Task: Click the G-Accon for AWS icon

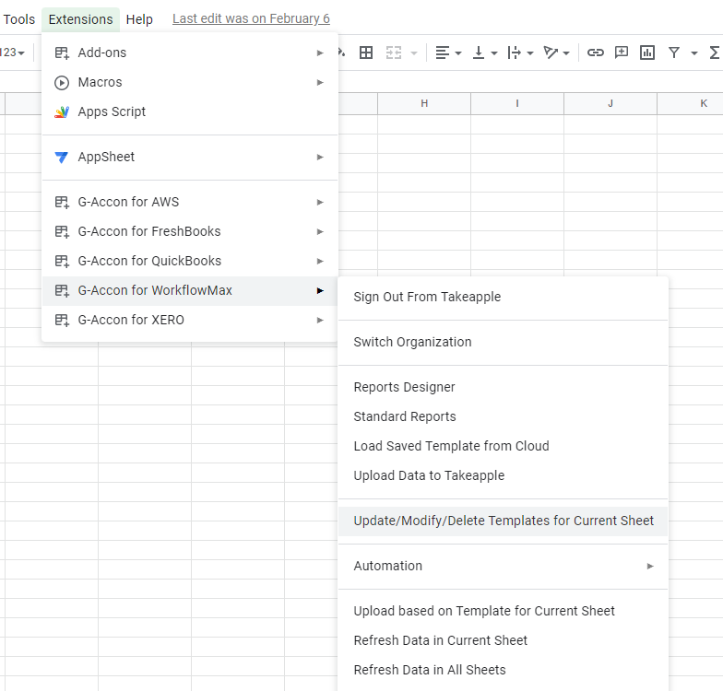Action: point(62,203)
